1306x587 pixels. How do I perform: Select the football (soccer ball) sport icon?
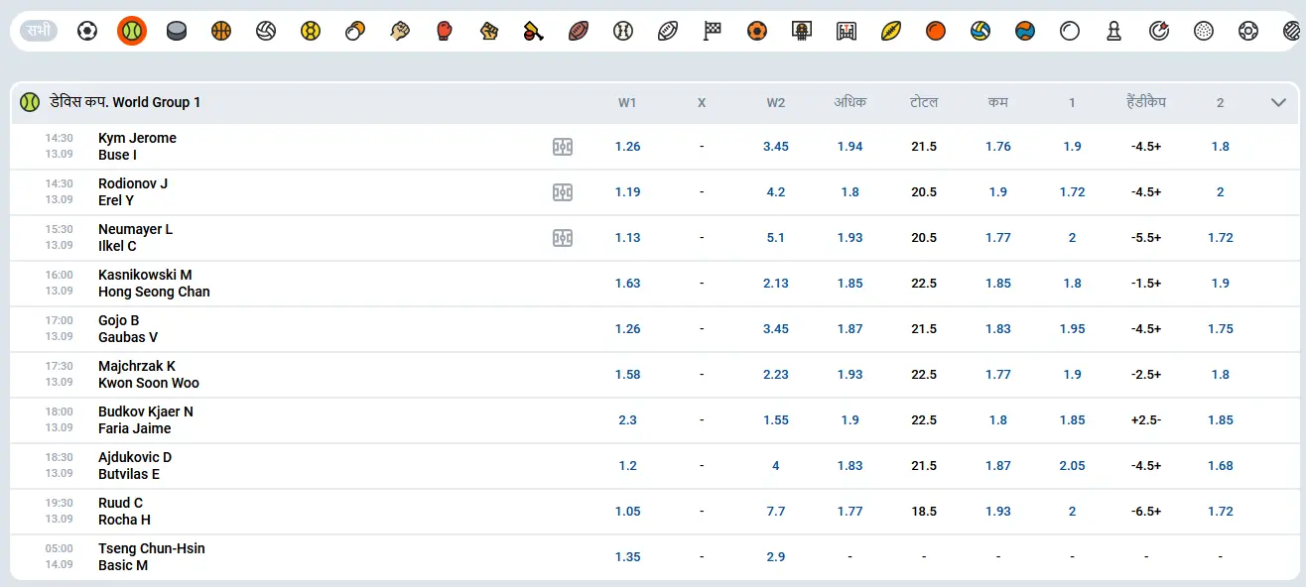(x=87, y=31)
